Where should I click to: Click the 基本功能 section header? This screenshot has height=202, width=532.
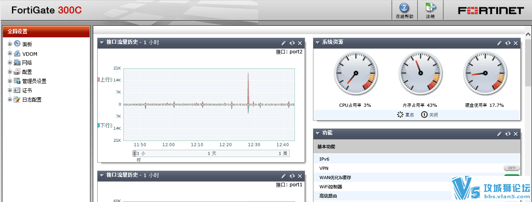pyautogui.click(x=417, y=147)
